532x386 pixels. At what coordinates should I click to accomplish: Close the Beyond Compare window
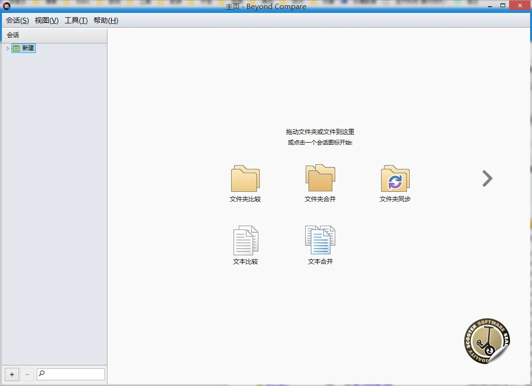point(520,5)
